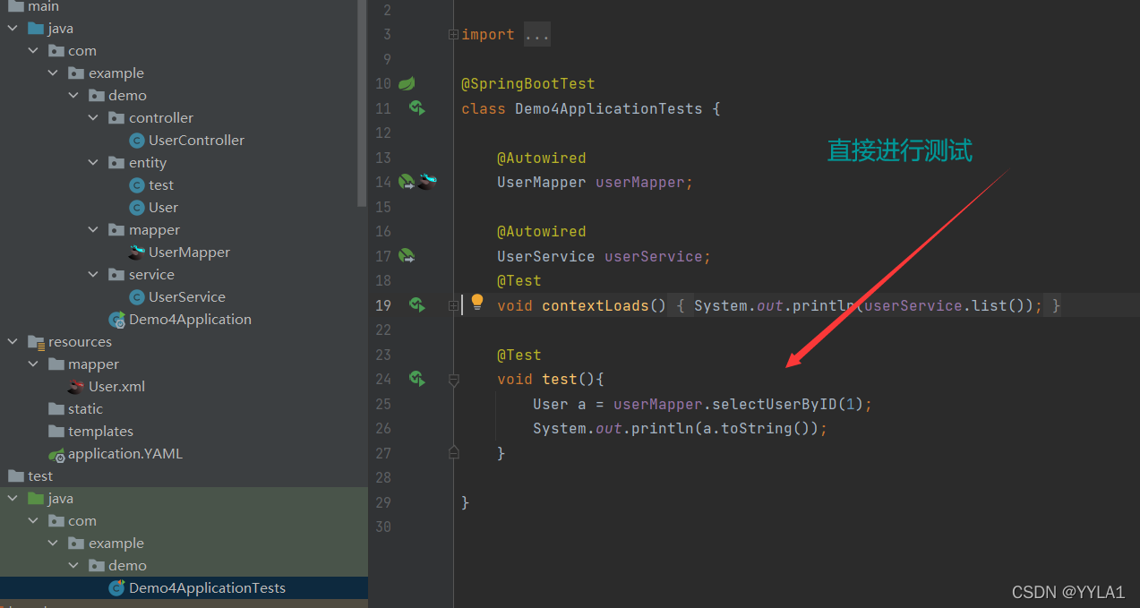Click the autowired bean gutter icon beside userMapper

point(407,182)
